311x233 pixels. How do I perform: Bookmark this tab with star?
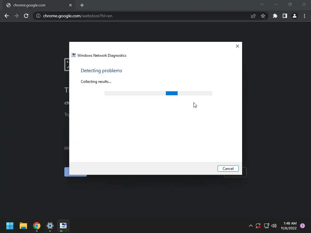[x=263, y=16]
